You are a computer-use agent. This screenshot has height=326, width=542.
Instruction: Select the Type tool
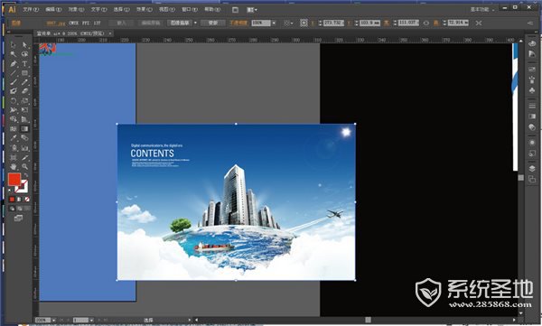pos(24,63)
